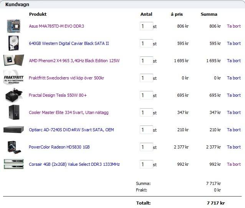Remove the Western Digital Caviar Black drive
Screen dimensions: 245x208
coord(233,43)
